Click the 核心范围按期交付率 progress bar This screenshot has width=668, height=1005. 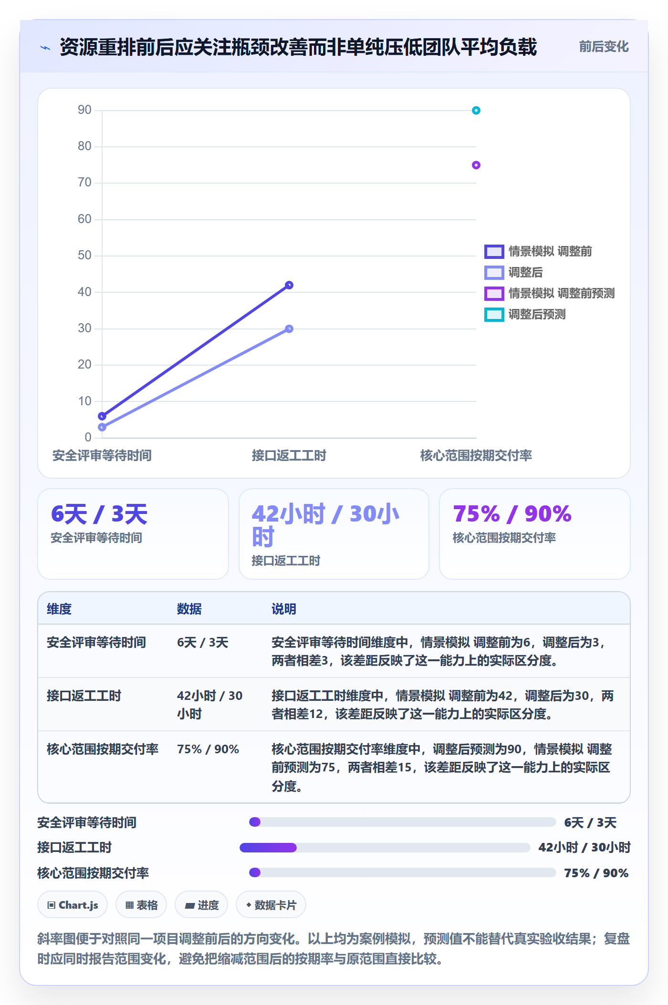pyautogui.click(x=403, y=872)
